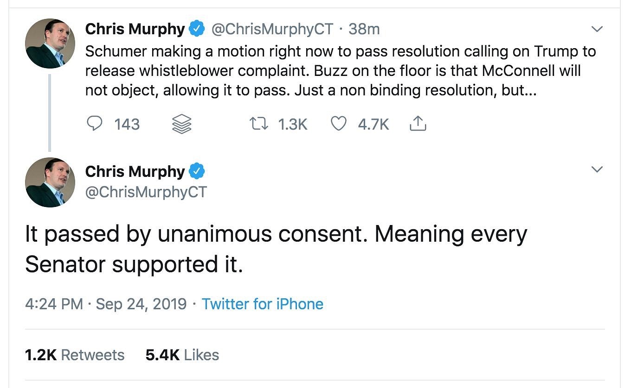Image resolution: width=631 pixels, height=388 pixels.
Task: Click Chris Murphy name on second tweet
Action: (x=135, y=171)
